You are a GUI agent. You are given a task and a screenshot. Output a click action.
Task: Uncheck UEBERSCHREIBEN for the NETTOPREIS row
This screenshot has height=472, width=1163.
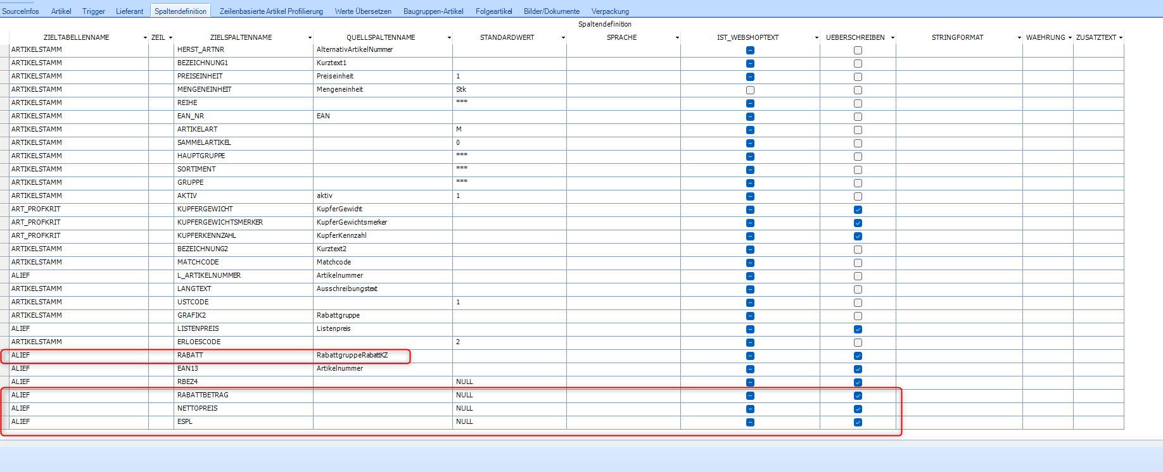click(858, 409)
